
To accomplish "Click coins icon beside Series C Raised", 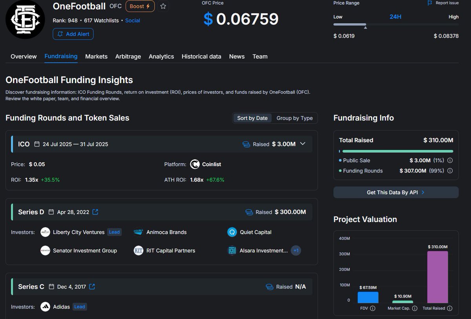I will coord(270,287).
